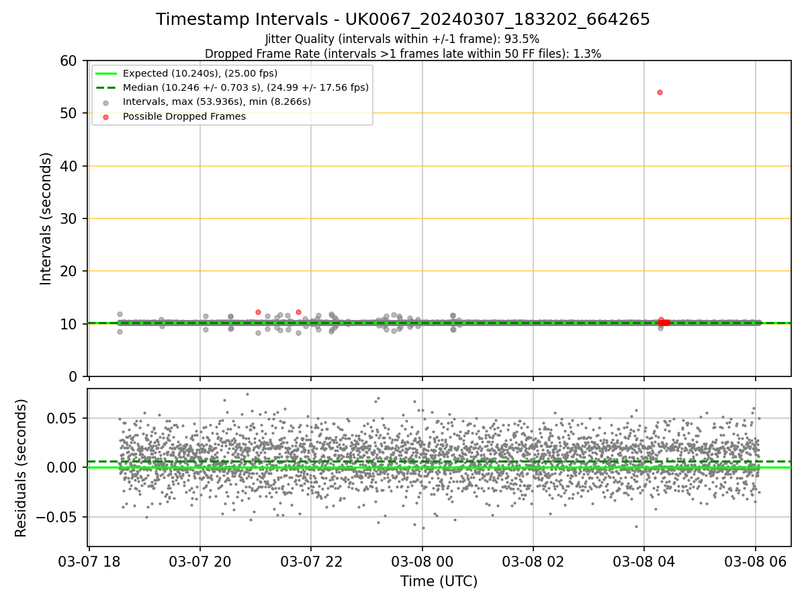806x605 pixels.
Task: Click the green line icon in the legend
Action: click(x=107, y=73)
